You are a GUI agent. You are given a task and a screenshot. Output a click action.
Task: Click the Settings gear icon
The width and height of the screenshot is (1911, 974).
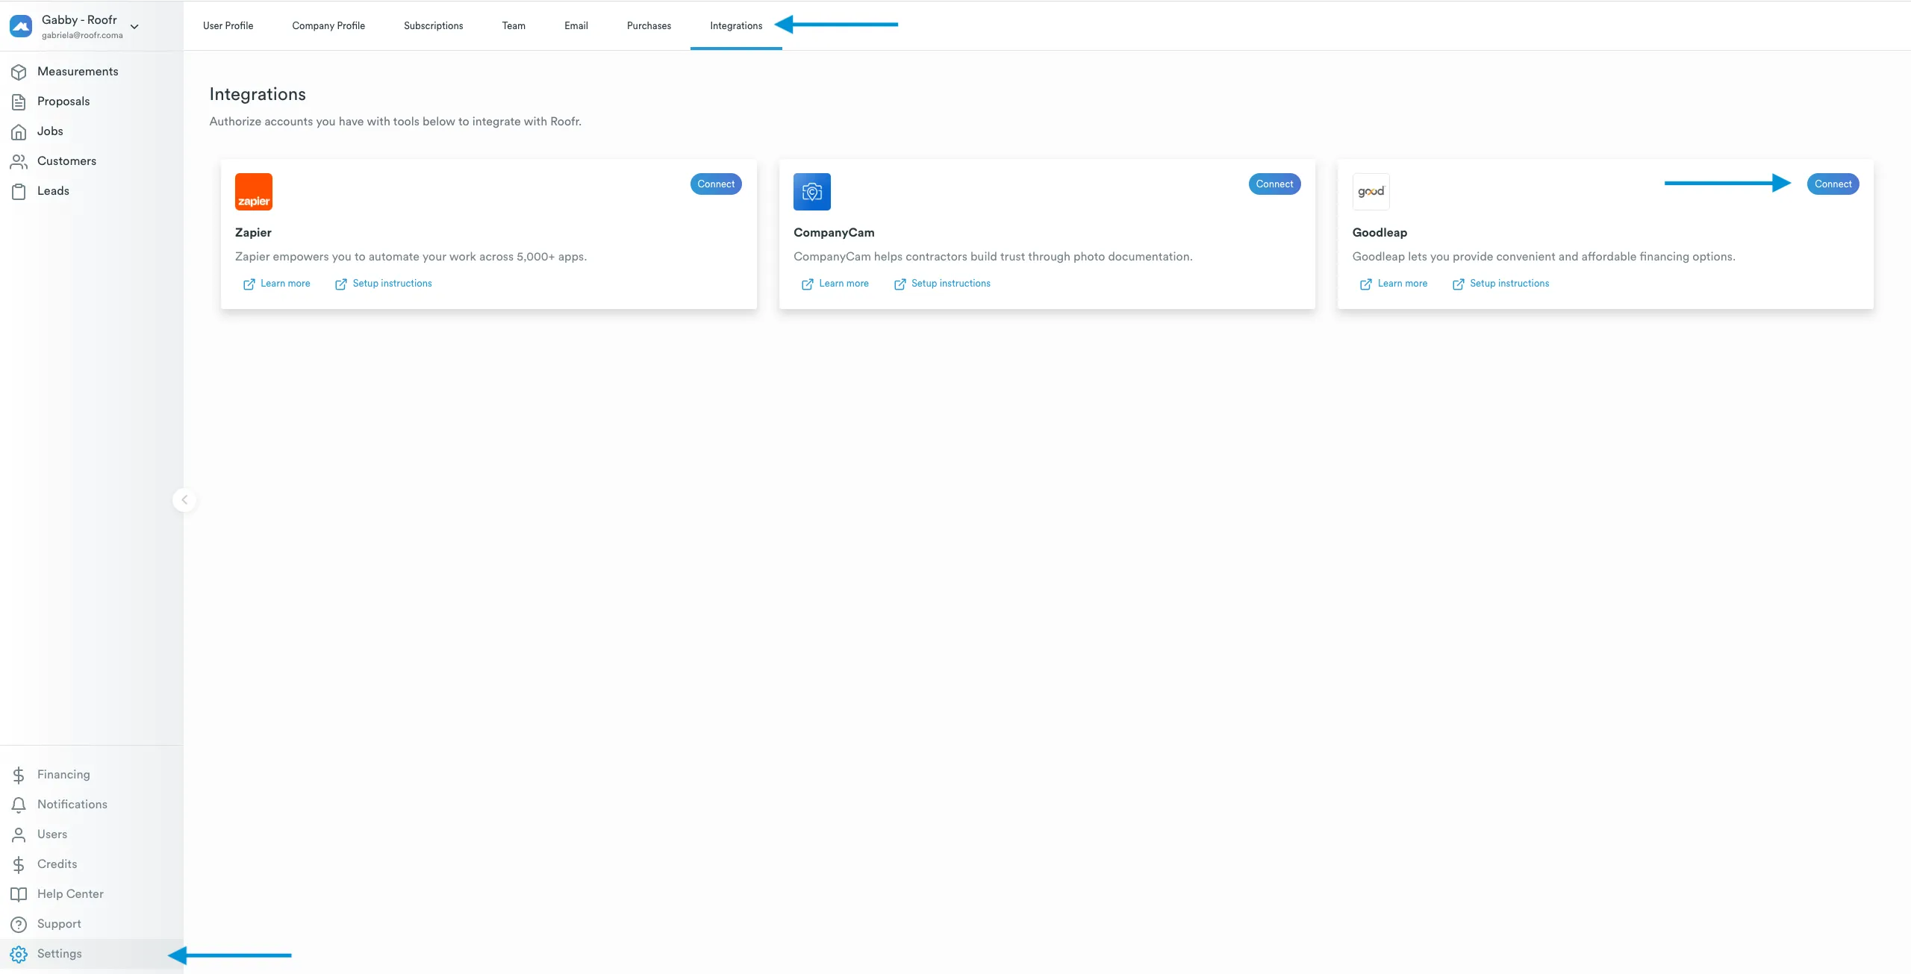(x=19, y=954)
